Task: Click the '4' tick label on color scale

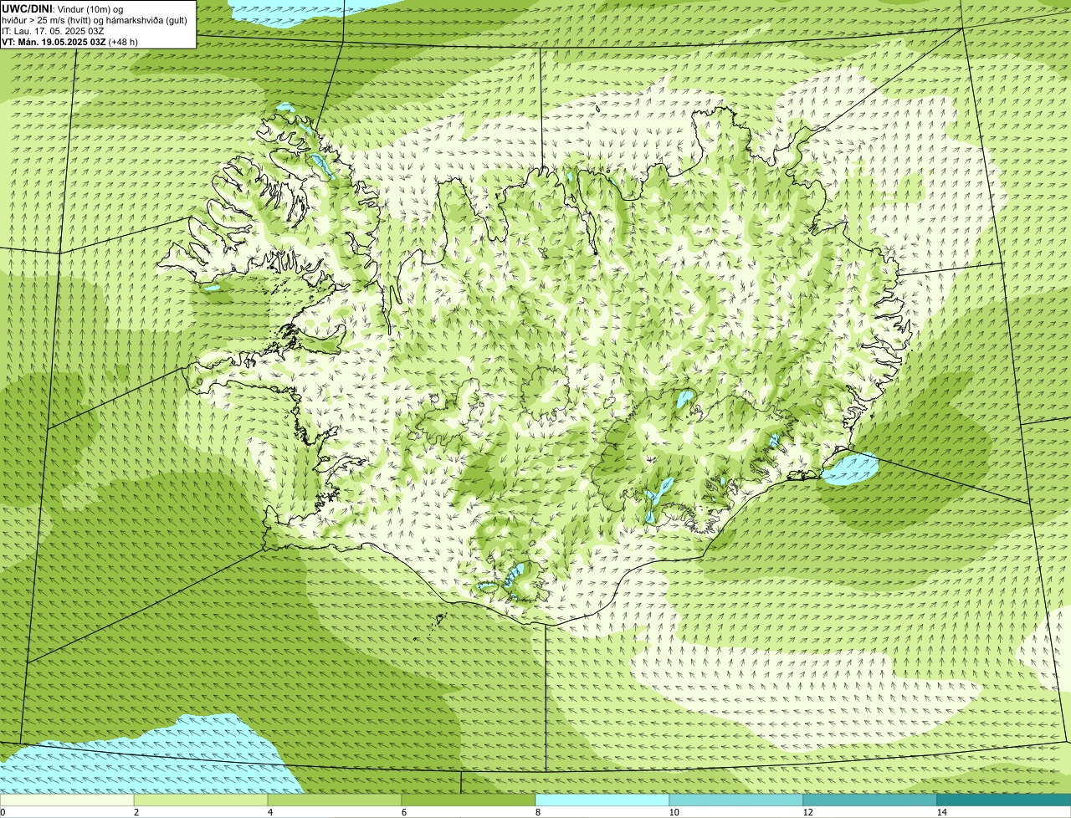Action: pos(269,812)
